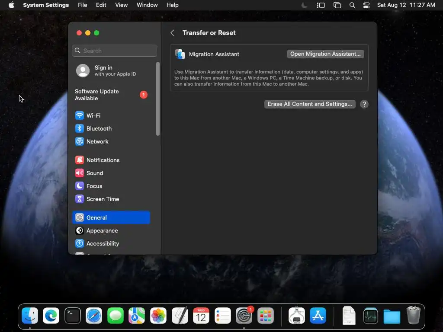This screenshot has width=443, height=332.
Task: Open Screen Time settings
Action: click(111, 199)
